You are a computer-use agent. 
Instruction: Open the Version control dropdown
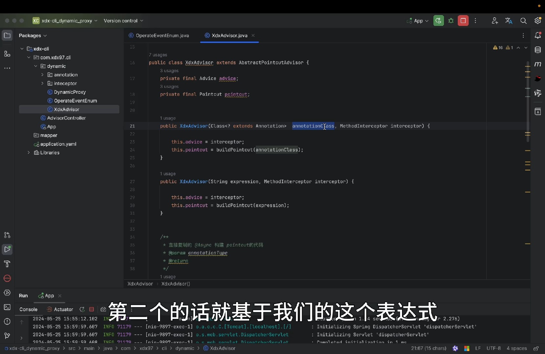123,21
